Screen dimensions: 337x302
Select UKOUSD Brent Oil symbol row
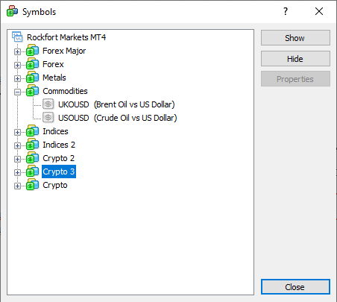(116, 104)
